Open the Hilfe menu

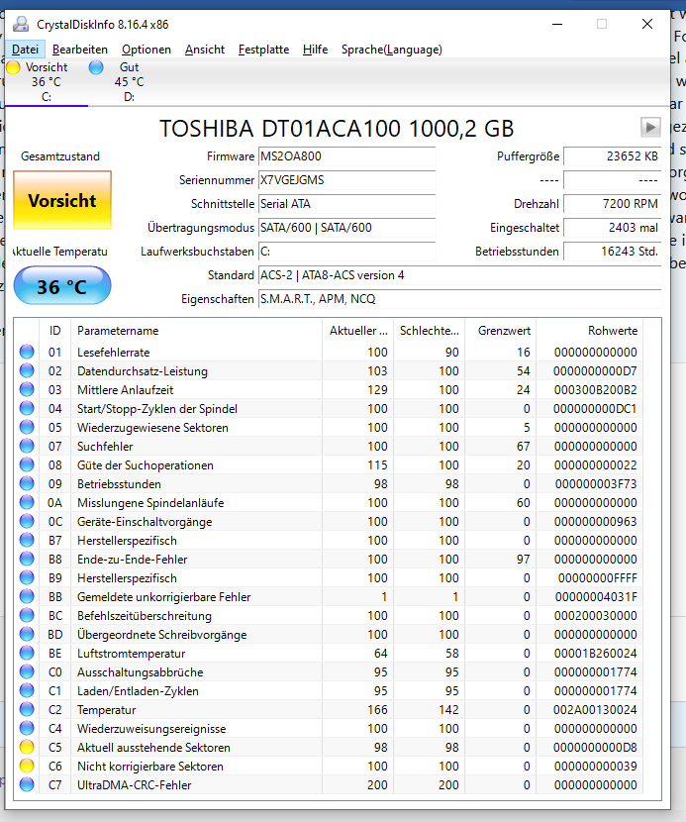[315, 50]
